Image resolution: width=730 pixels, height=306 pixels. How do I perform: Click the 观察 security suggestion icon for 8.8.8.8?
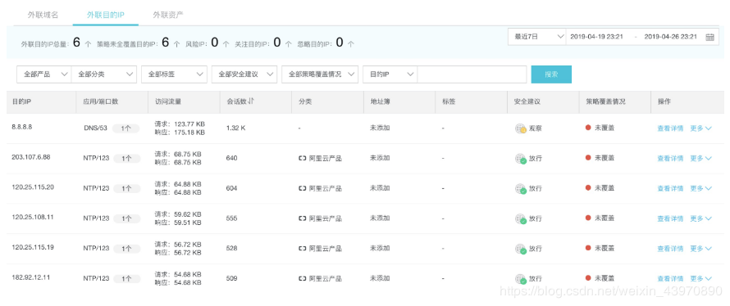(521, 128)
